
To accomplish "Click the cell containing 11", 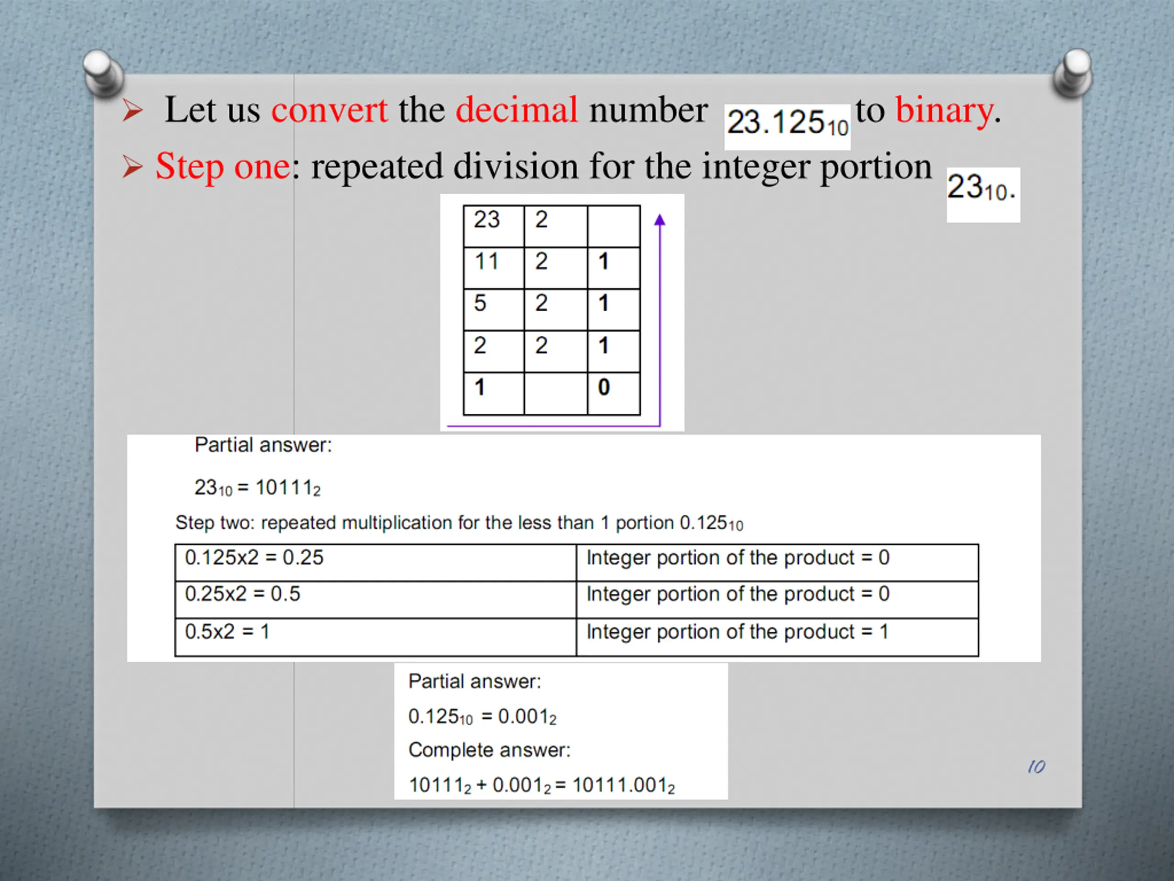I will [493, 267].
